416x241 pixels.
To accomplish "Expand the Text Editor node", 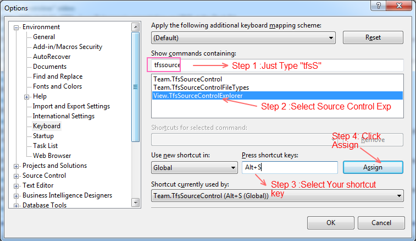I will click(16, 185).
